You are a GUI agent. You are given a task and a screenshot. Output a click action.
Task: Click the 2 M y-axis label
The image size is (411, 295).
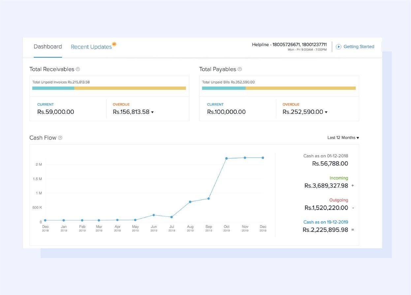point(39,164)
